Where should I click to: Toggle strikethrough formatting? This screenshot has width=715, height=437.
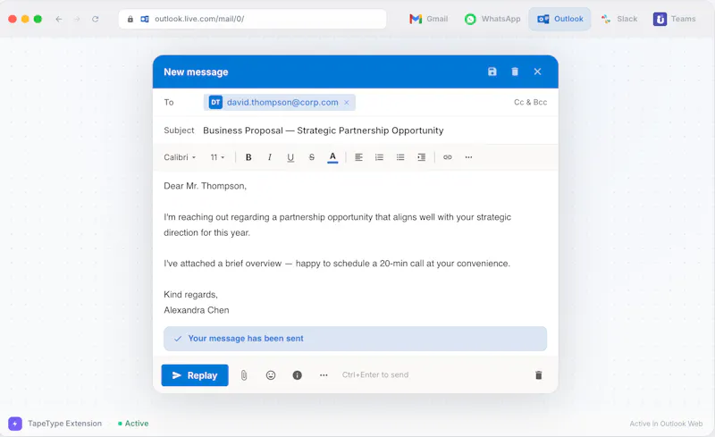[x=311, y=157]
